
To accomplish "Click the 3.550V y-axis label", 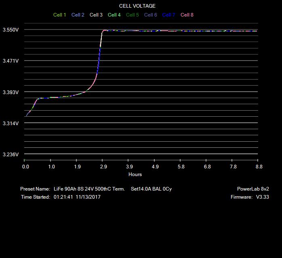I will tap(11, 30).
